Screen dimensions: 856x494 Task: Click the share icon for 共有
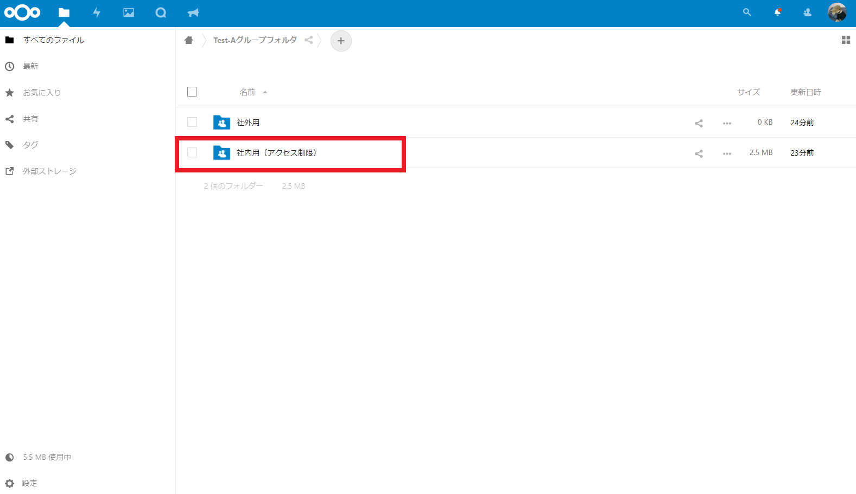[9, 119]
